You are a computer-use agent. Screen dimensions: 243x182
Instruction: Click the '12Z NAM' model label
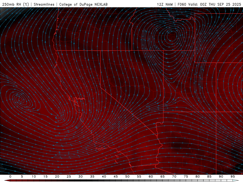pyautogui.click(x=165, y=4)
